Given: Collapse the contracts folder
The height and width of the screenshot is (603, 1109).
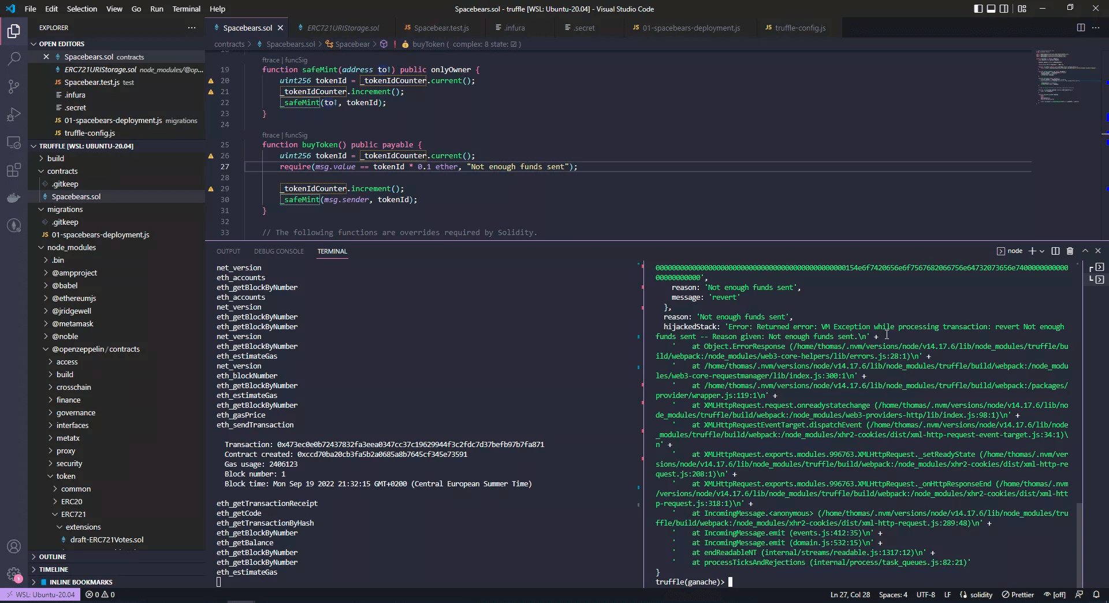Looking at the screenshot, I should [62, 171].
